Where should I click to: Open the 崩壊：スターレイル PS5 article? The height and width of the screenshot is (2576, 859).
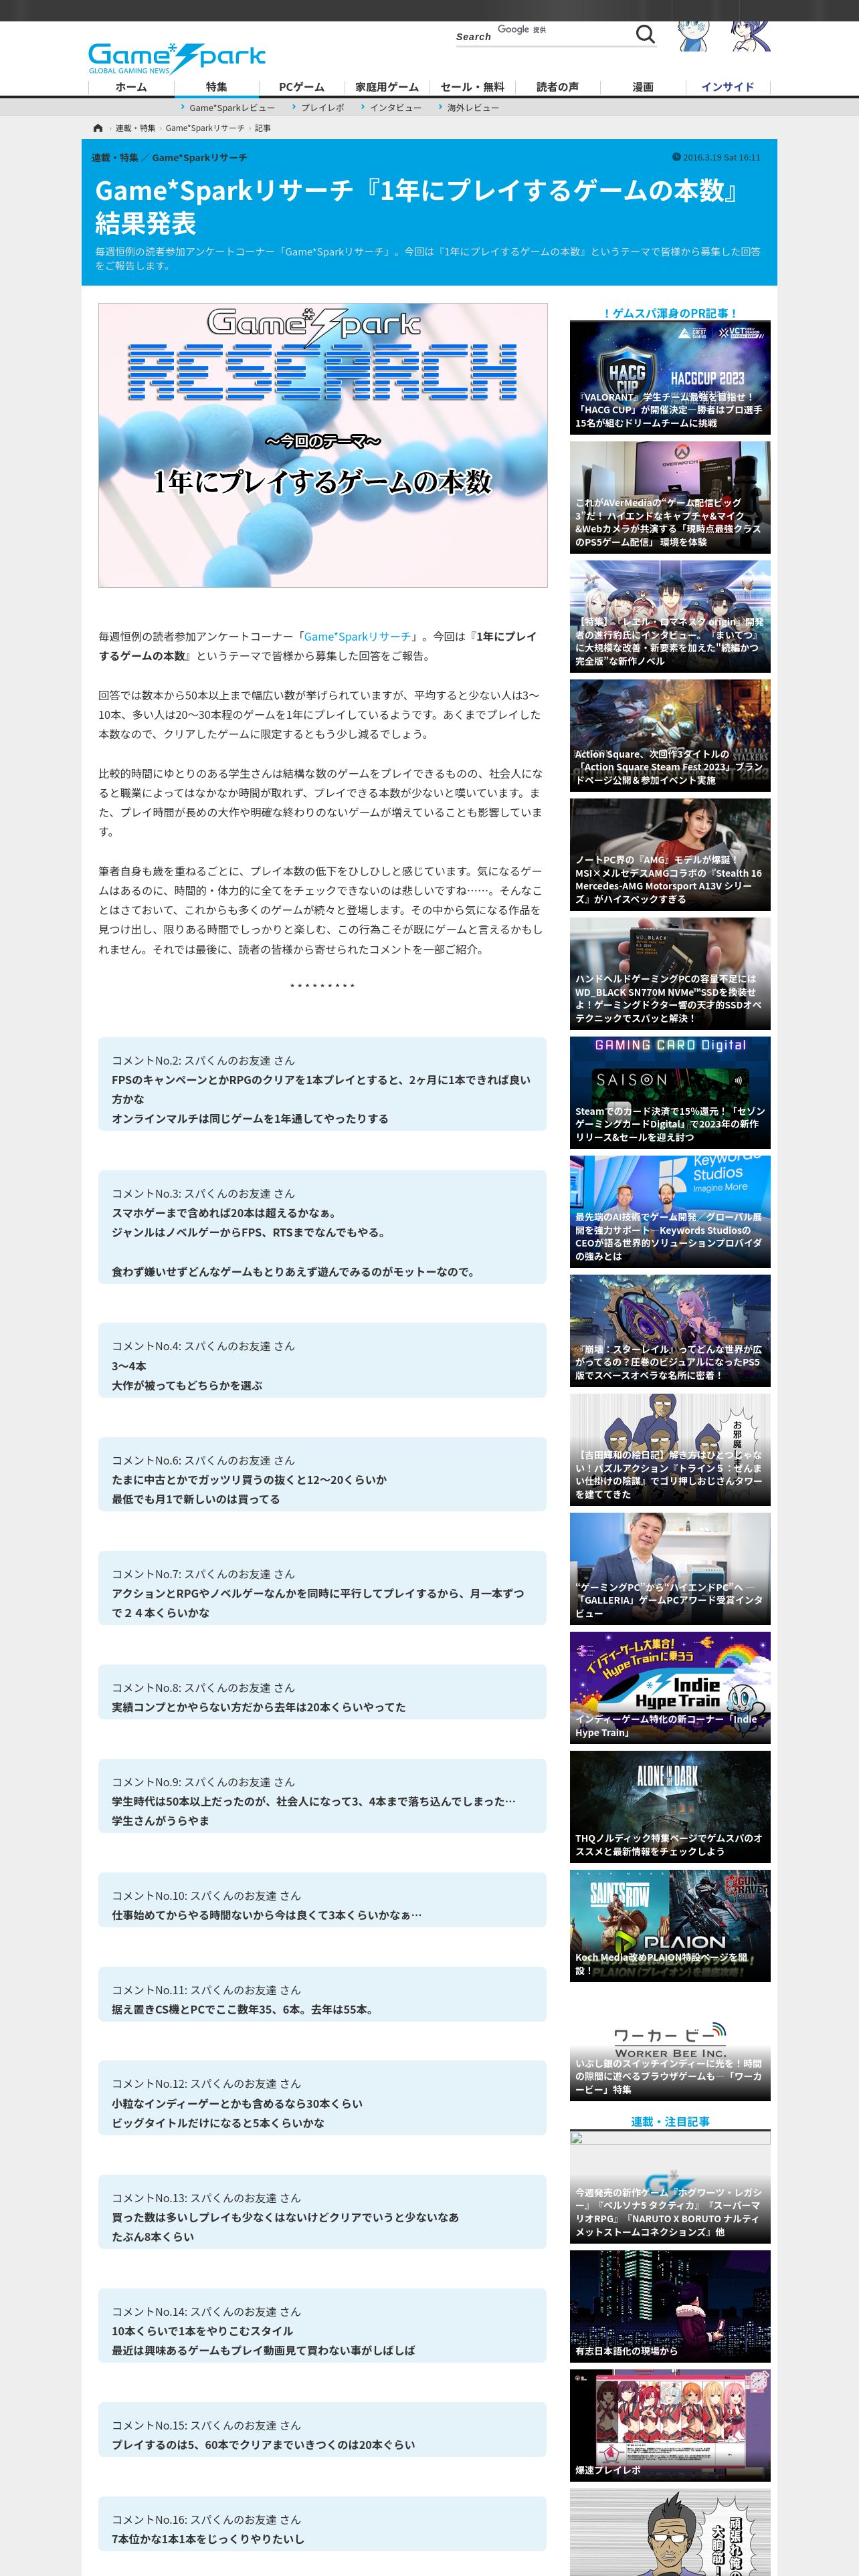tap(670, 1330)
